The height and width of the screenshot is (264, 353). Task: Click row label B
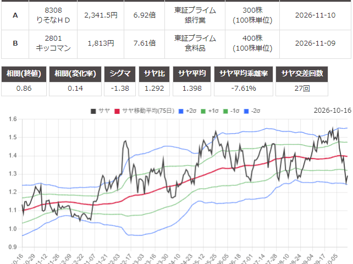(x=15, y=43)
